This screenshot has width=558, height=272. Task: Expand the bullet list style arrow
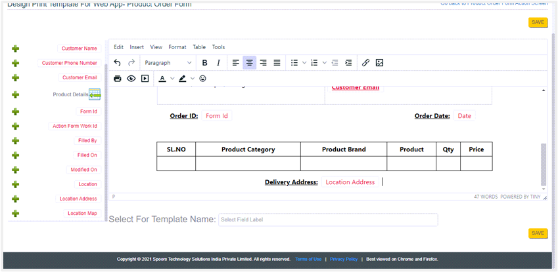(304, 63)
